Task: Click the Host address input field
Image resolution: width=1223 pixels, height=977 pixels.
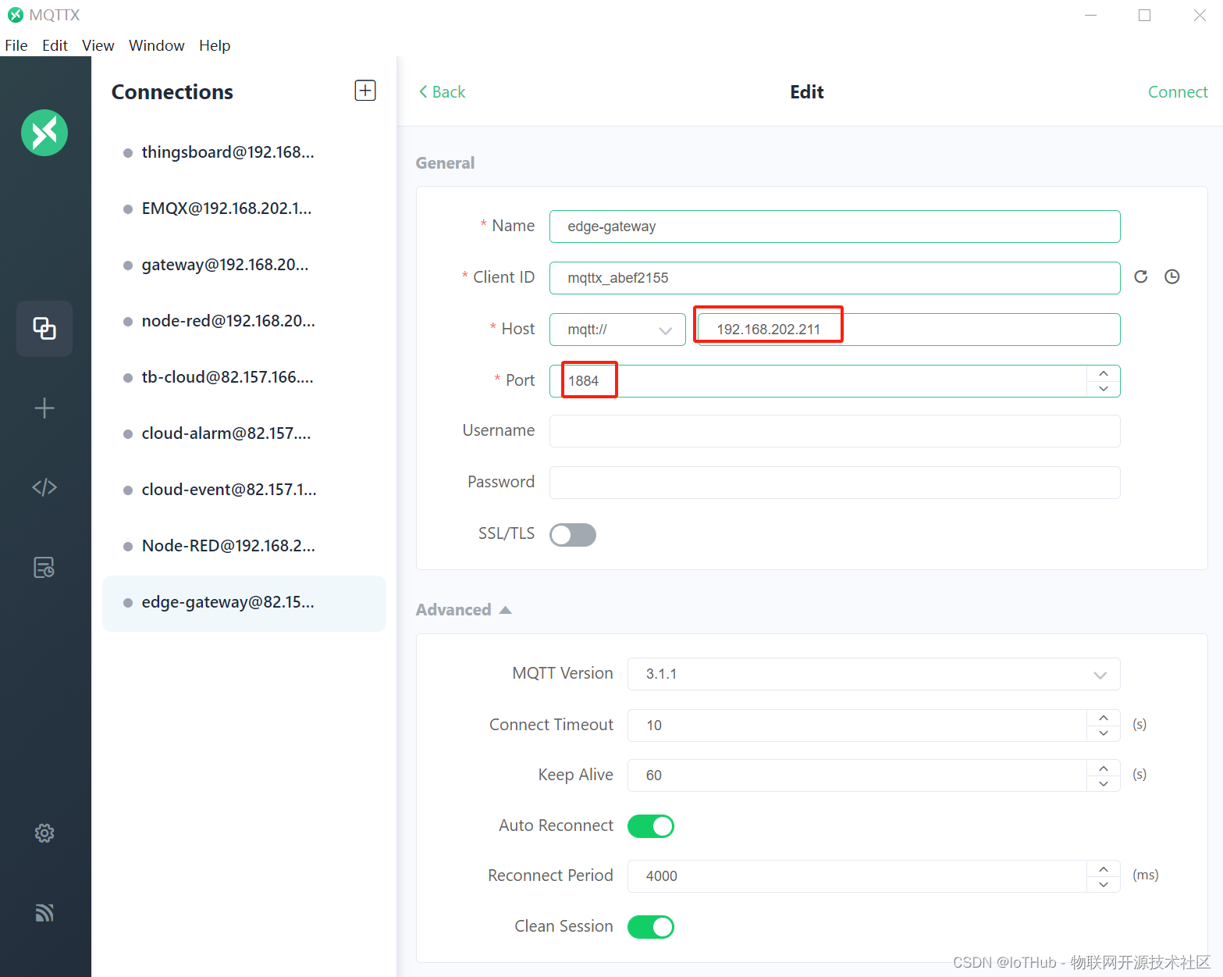Action: pos(908,330)
